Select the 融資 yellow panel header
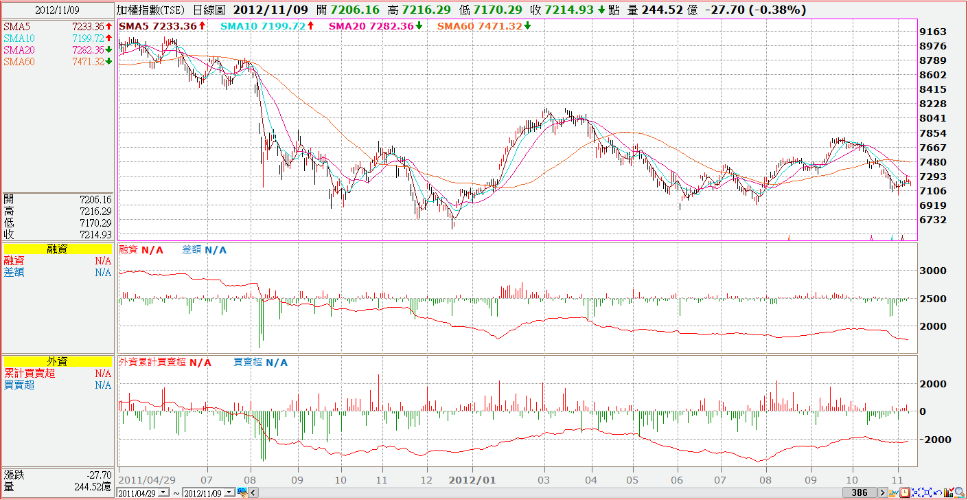Viewport: 968px width, 500px height. click(x=57, y=249)
